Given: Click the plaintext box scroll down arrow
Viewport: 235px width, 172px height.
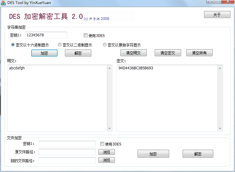Looking at the screenshot, I should 109,129.
